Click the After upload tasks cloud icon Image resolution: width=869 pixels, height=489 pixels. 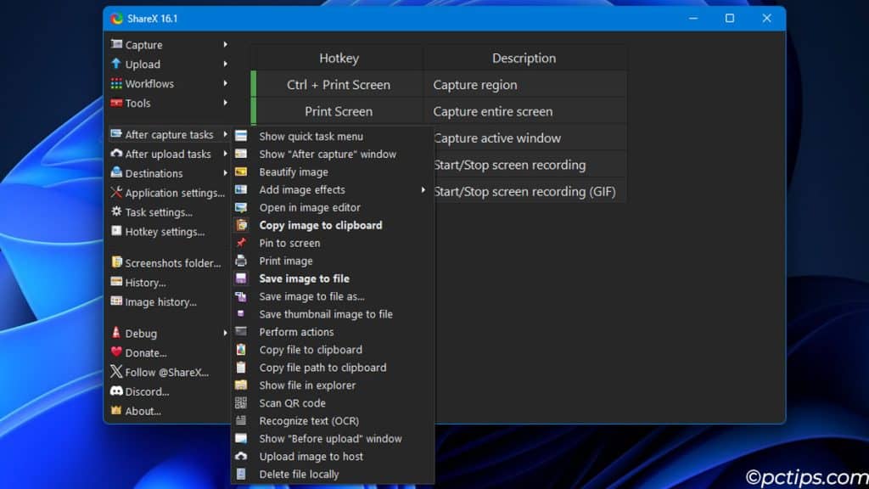[116, 154]
